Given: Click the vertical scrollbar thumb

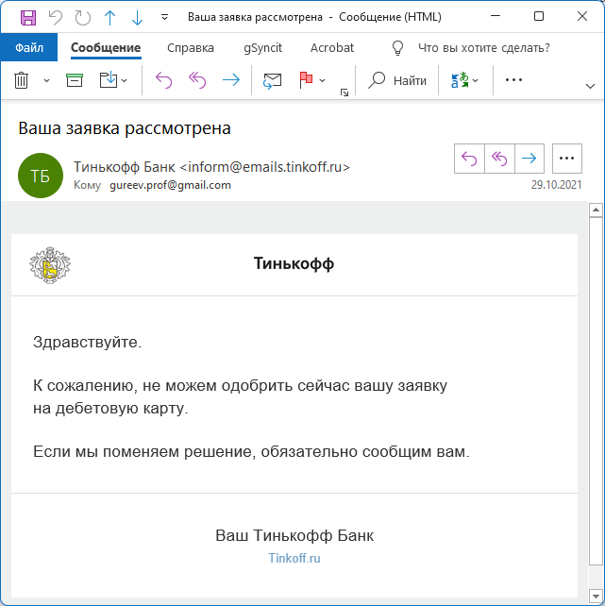Looking at the screenshot, I should pyautogui.click(x=596, y=391).
